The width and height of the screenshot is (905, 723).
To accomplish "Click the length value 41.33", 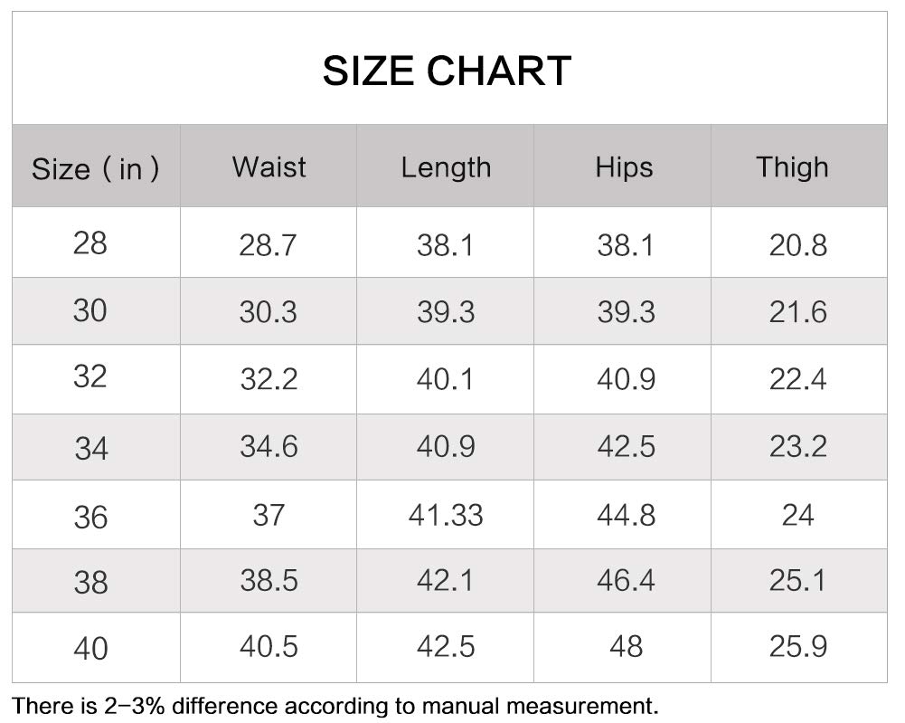I will 446,515.
